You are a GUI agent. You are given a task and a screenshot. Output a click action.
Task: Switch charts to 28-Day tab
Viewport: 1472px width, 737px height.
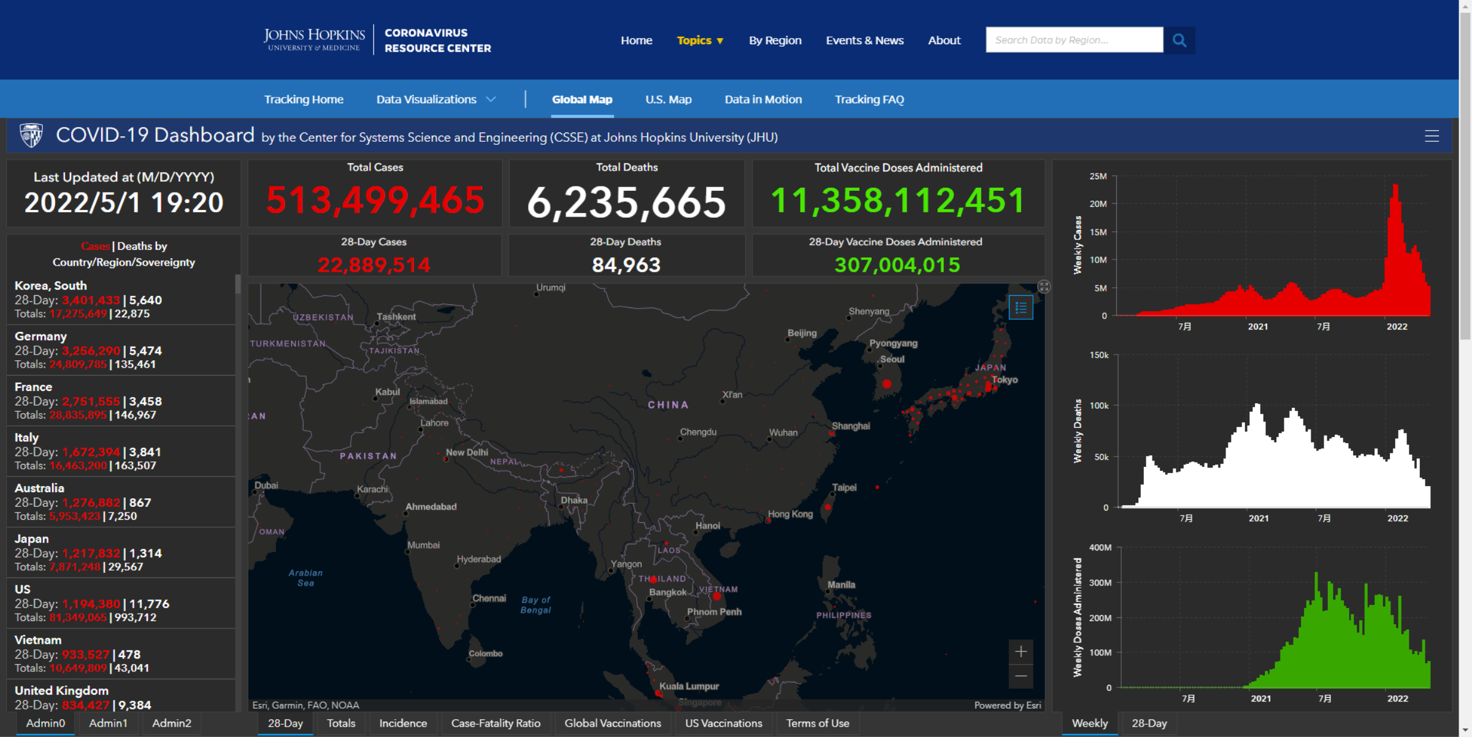coord(1149,723)
